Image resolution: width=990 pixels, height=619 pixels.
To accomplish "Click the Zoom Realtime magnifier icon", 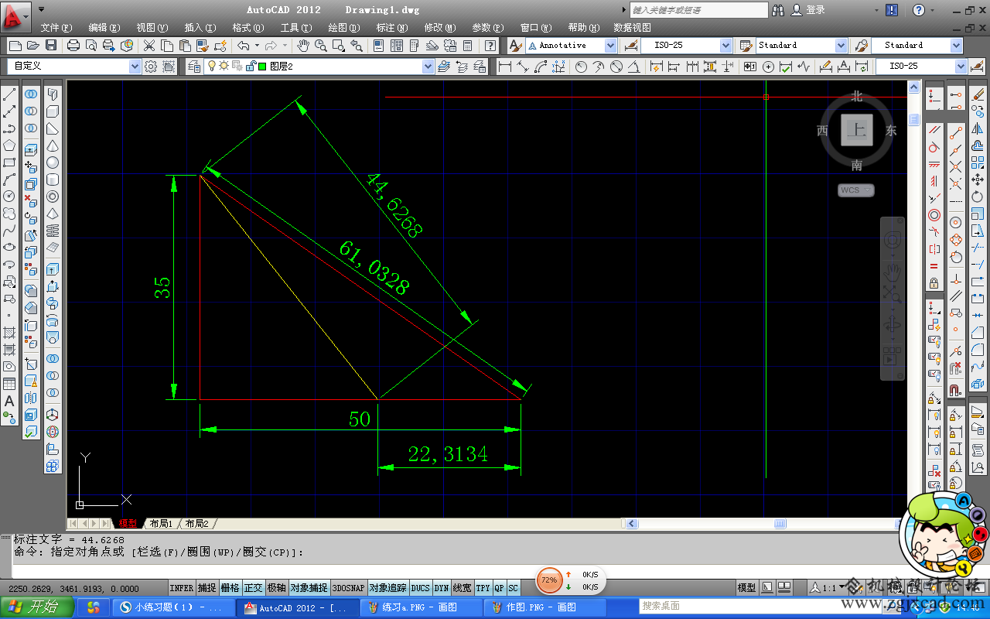I will point(322,46).
